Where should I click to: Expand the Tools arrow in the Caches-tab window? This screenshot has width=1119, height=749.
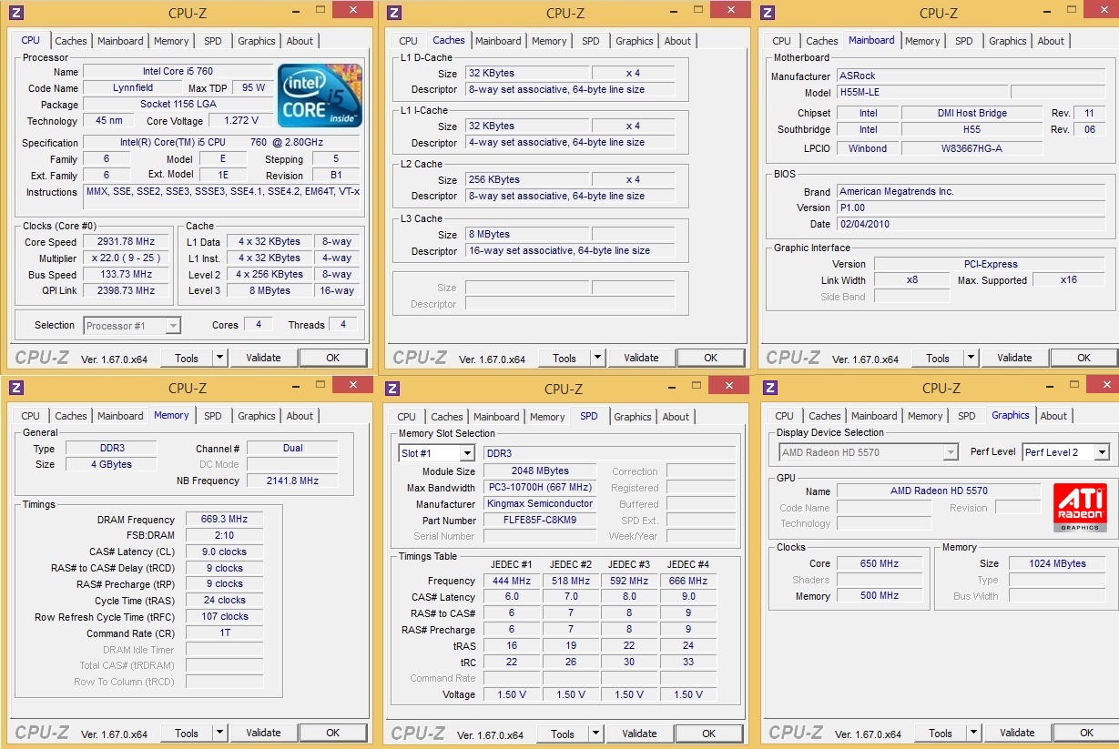(597, 359)
